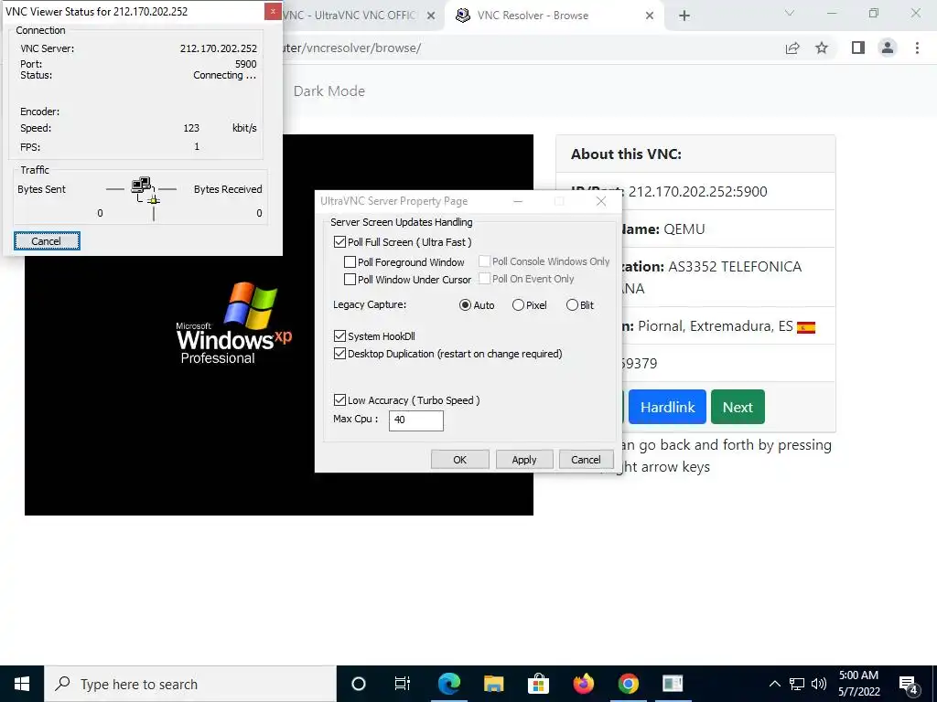The width and height of the screenshot is (937, 702).
Task: Open volume control tray icon
Action: tap(819, 684)
